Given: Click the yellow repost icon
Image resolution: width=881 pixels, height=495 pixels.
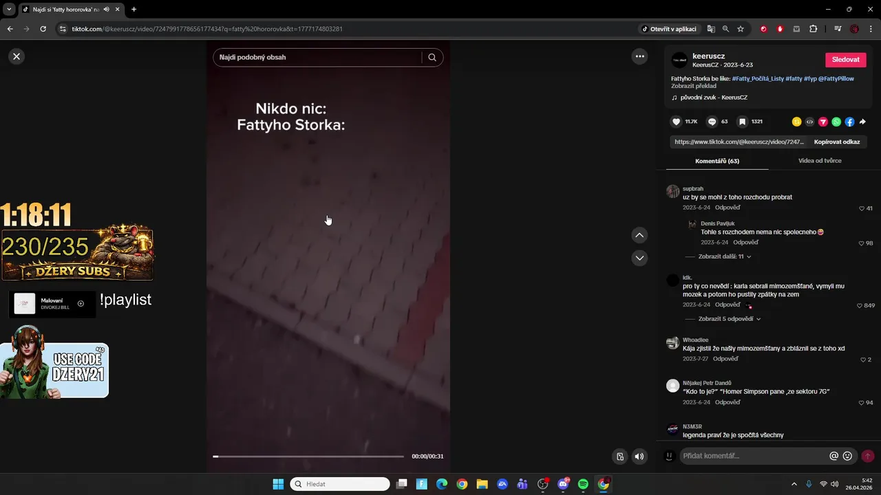Looking at the screenshot, I should 796,122.
